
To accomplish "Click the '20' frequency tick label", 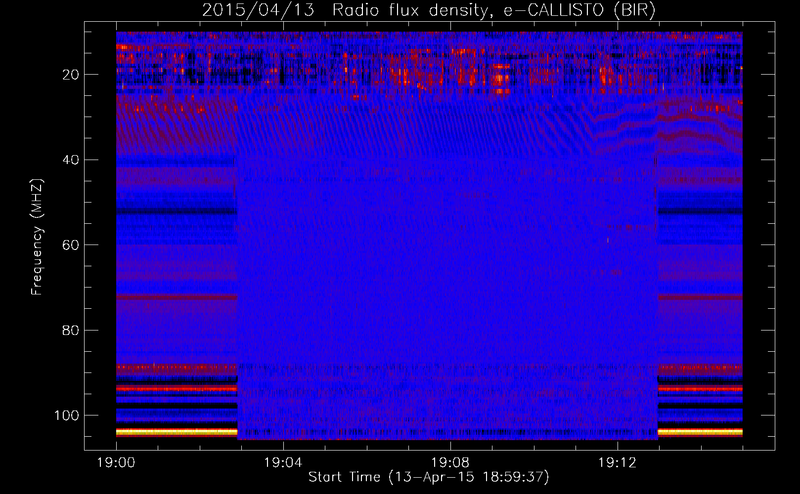I will pyautogui.click(x=71, y=75).
